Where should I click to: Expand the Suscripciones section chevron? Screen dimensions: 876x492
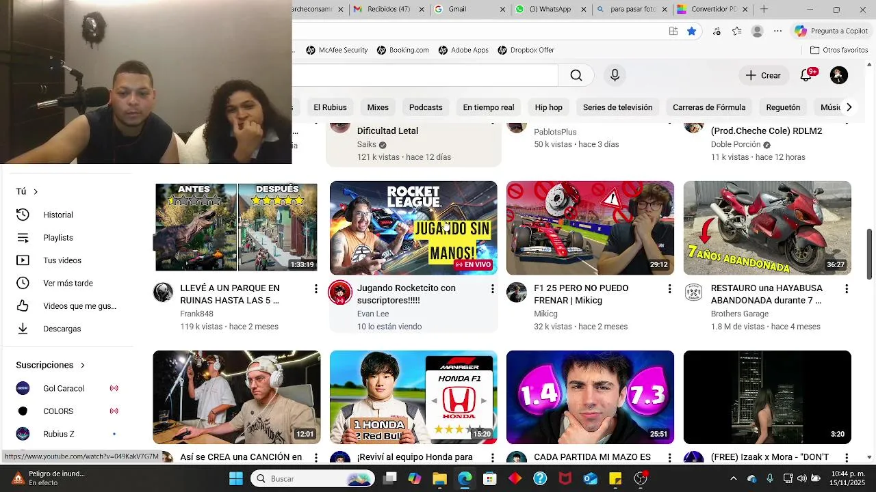(x=82, y=365)
